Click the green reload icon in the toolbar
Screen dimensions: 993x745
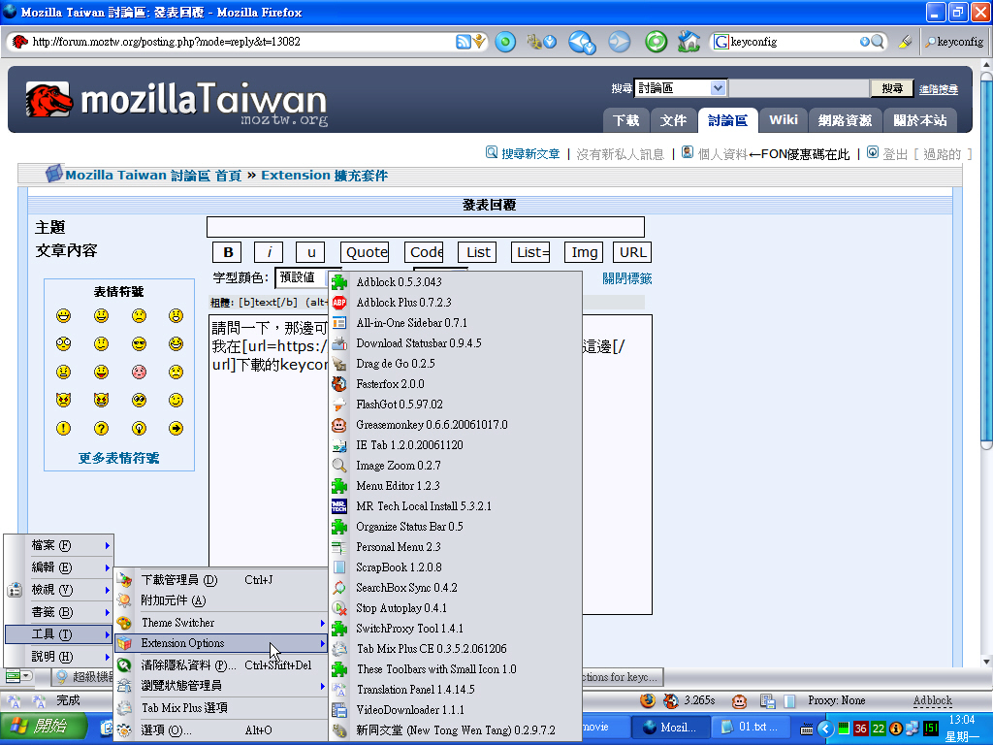tap(657, 42)
